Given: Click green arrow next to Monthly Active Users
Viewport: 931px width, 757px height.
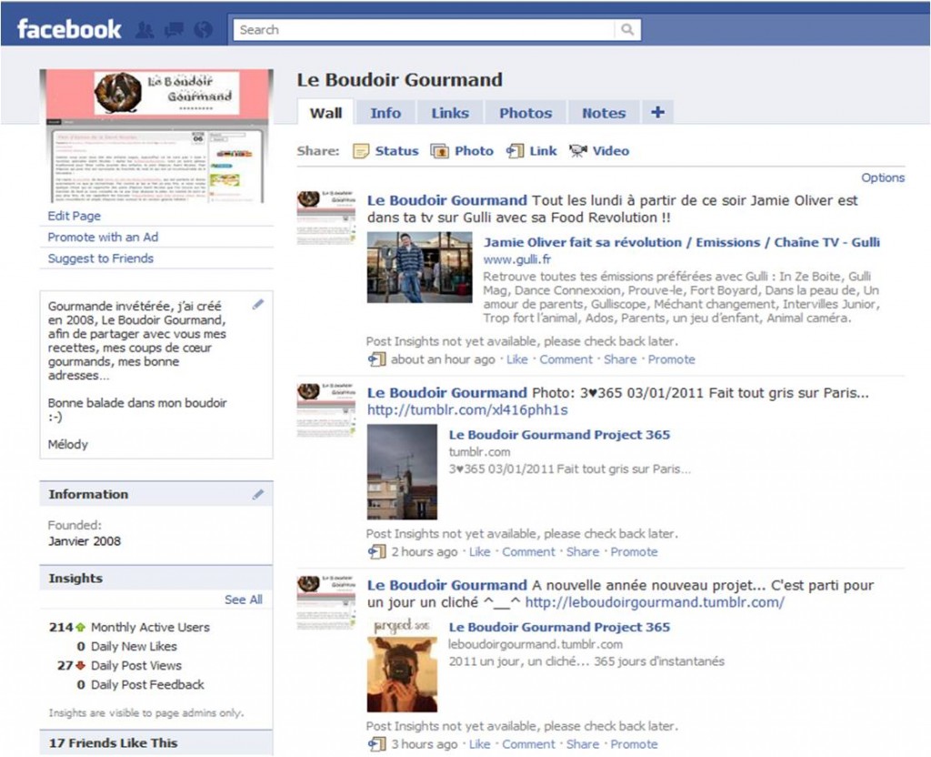Looking at the screenshot, I should tap(80, 627).
